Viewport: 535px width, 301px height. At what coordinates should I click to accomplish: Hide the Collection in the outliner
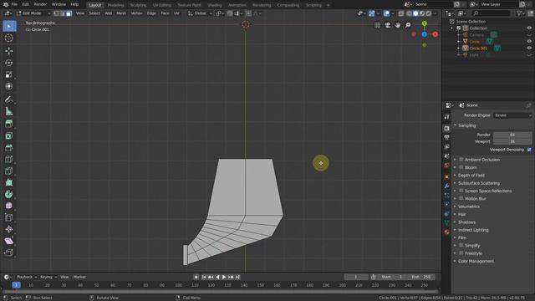(x=529, y=28)
